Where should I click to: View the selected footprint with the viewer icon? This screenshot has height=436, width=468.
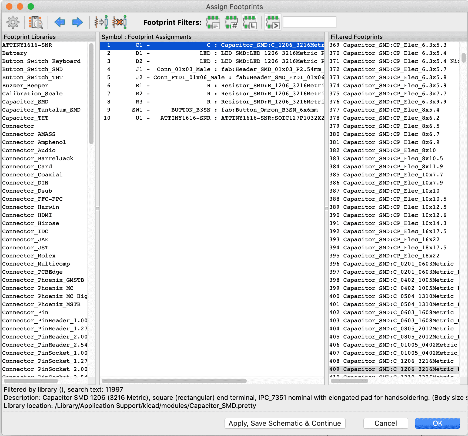[36, 22]
